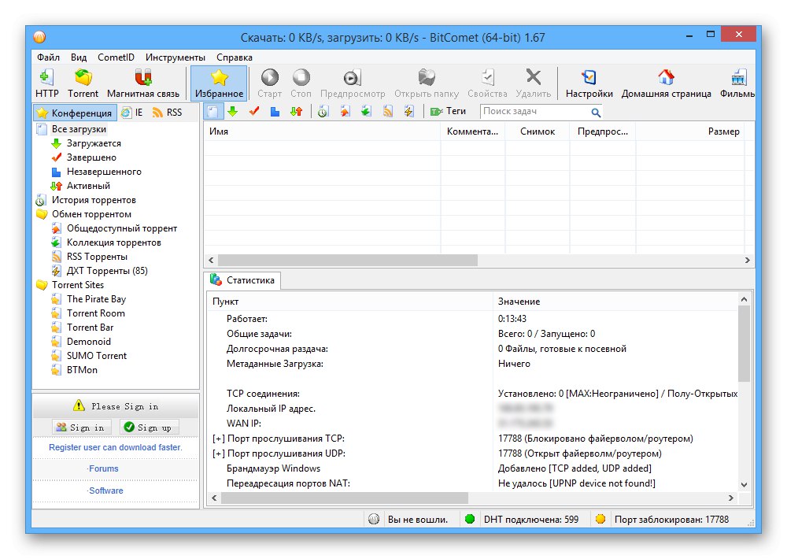Click the HTTP download toolbar icon

(x=46, y=78)
